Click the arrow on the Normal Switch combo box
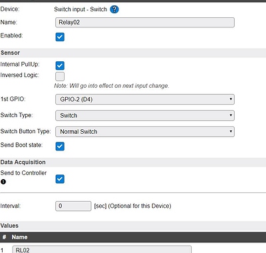Image resolution: width=266 pixels, height=253 pixels. 231,132
